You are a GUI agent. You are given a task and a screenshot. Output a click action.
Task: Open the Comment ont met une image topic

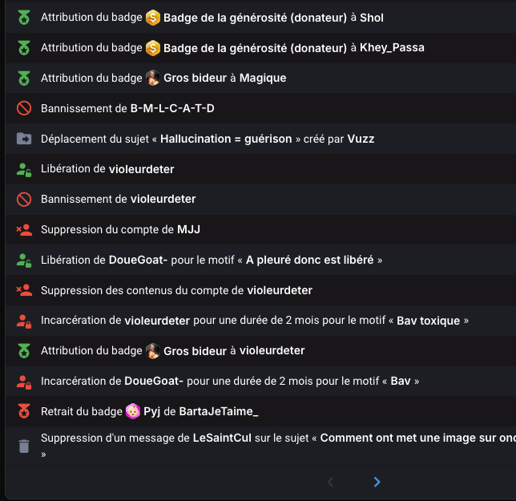(x=417, y=438)
